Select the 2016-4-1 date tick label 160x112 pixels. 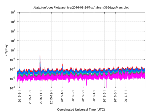pos(94,96)
